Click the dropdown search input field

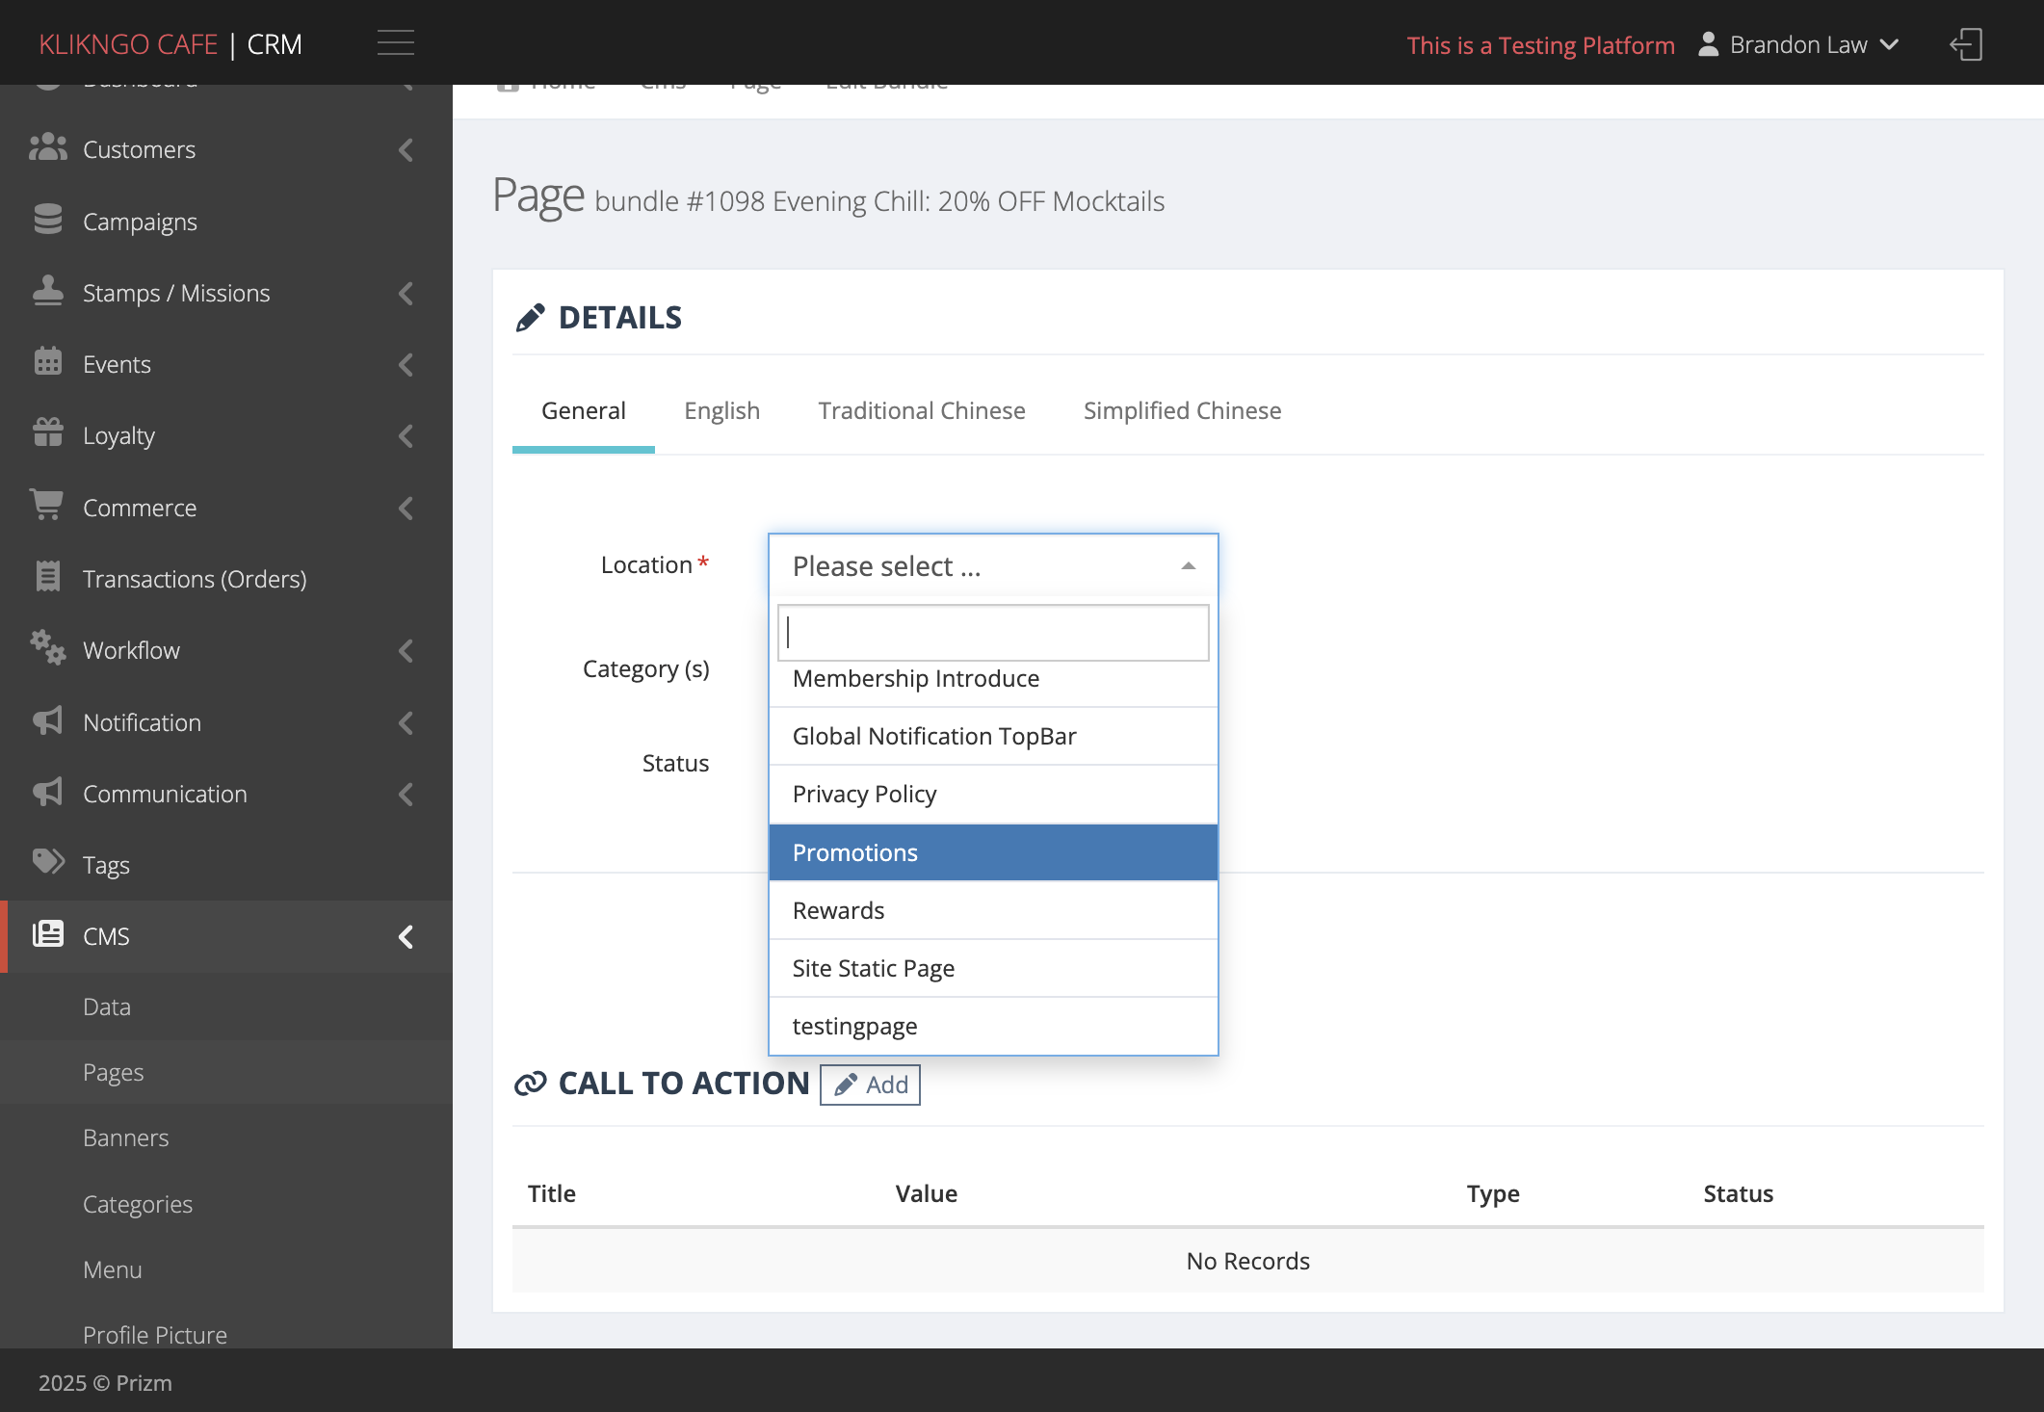993,633
